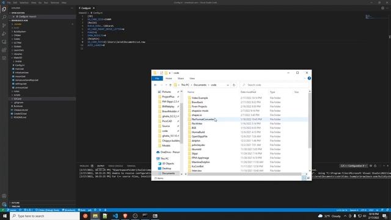Viewport: 391px width, 220px height.
Task: Click the Refresh button in File Explorer address bar
Action: [234, 85]
